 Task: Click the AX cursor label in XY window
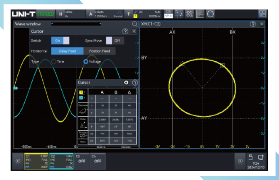pyautogui.click(x=172, y=32)
